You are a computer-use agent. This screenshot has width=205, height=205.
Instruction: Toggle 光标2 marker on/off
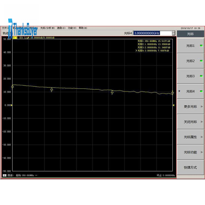pos(190,61)
